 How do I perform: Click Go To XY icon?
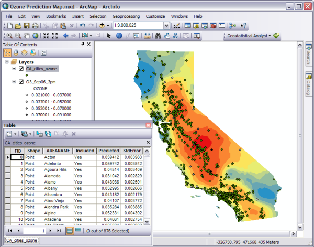tap(175, 36)
